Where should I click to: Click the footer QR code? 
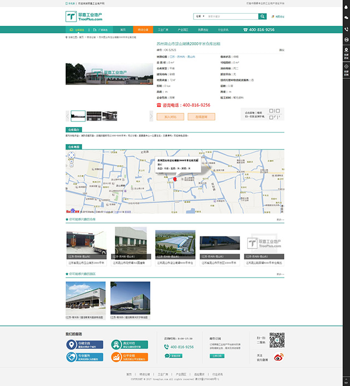click(x=277, y=340)
